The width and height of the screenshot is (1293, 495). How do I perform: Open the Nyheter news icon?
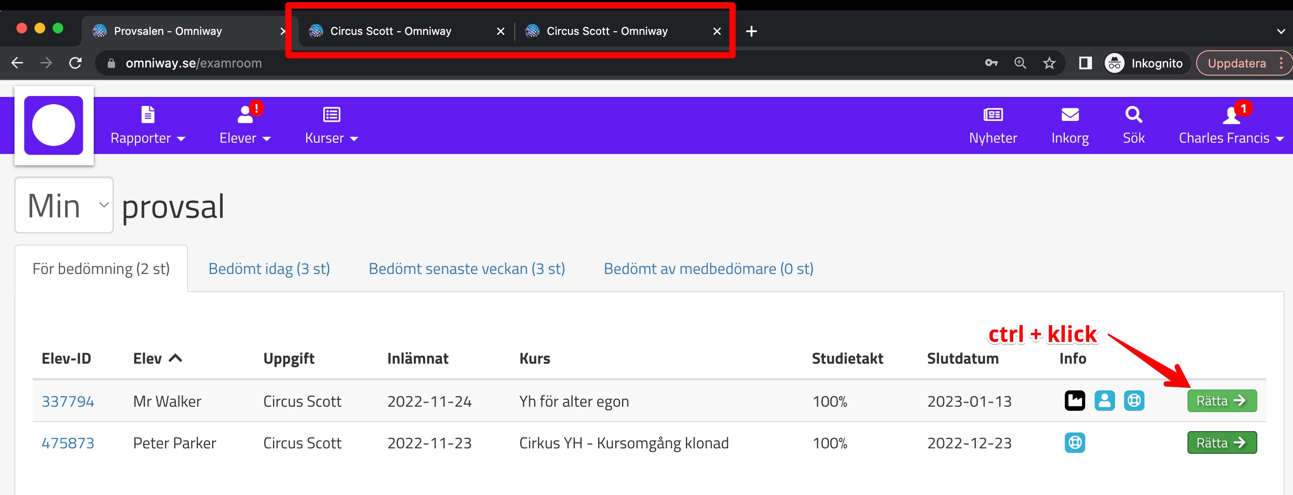(x=992, y=115)
